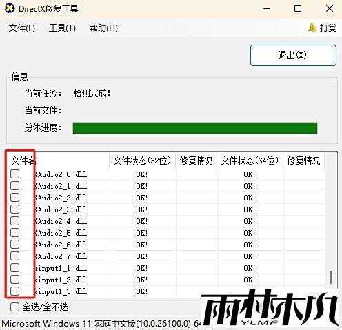342x330 pixels.
Task: Tick the checkbox for XAudio2_7.dll
Action: 14,256
